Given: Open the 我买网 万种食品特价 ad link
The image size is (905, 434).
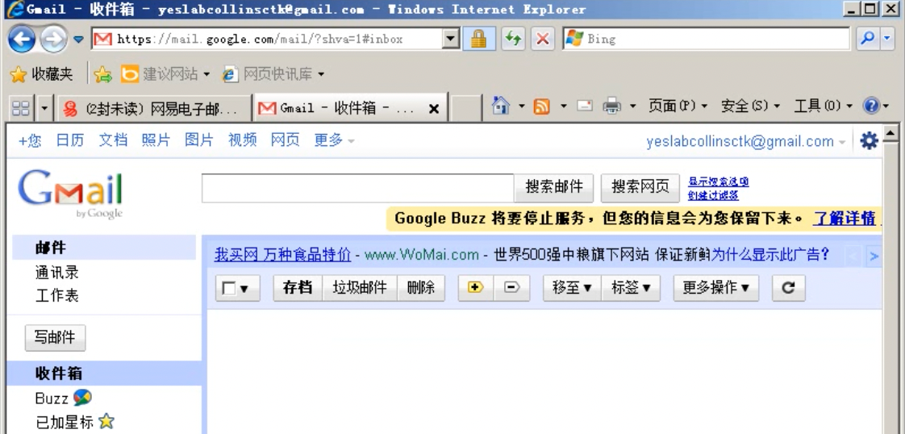Looking at the screenshot, I should [x=283, y=255].
